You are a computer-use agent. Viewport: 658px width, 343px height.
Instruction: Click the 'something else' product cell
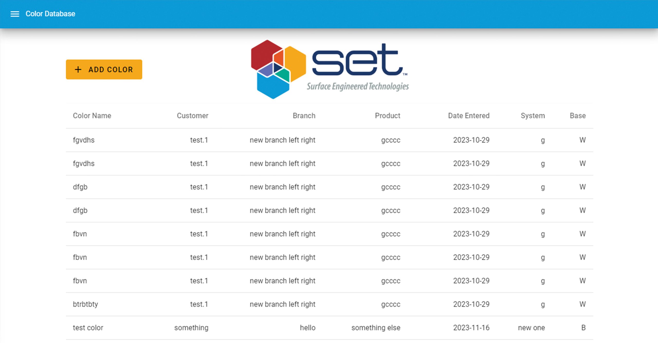click(x=376, y=328)
